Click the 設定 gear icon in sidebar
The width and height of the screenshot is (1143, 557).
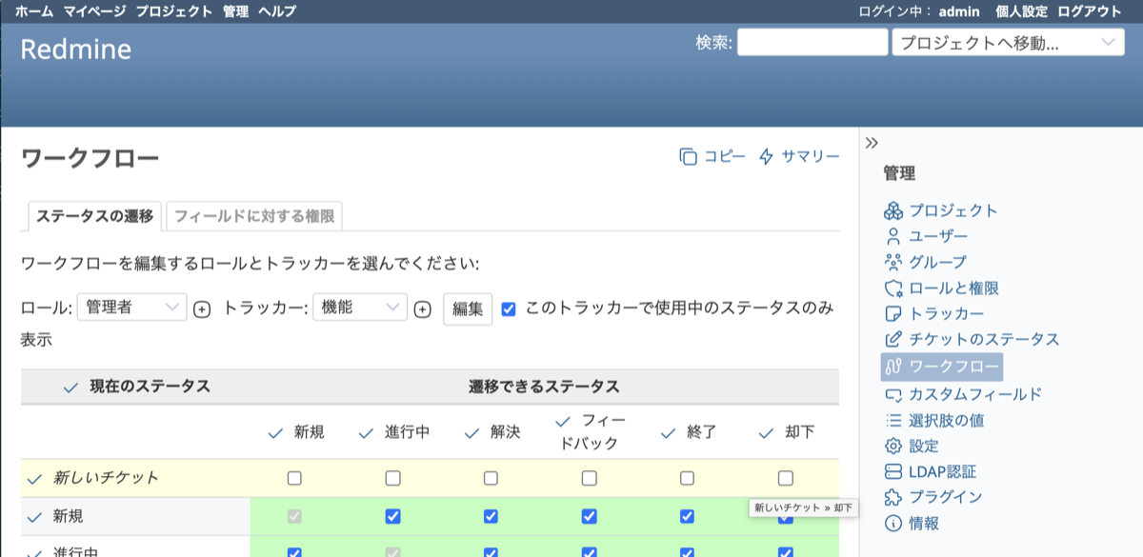[892, 446]
